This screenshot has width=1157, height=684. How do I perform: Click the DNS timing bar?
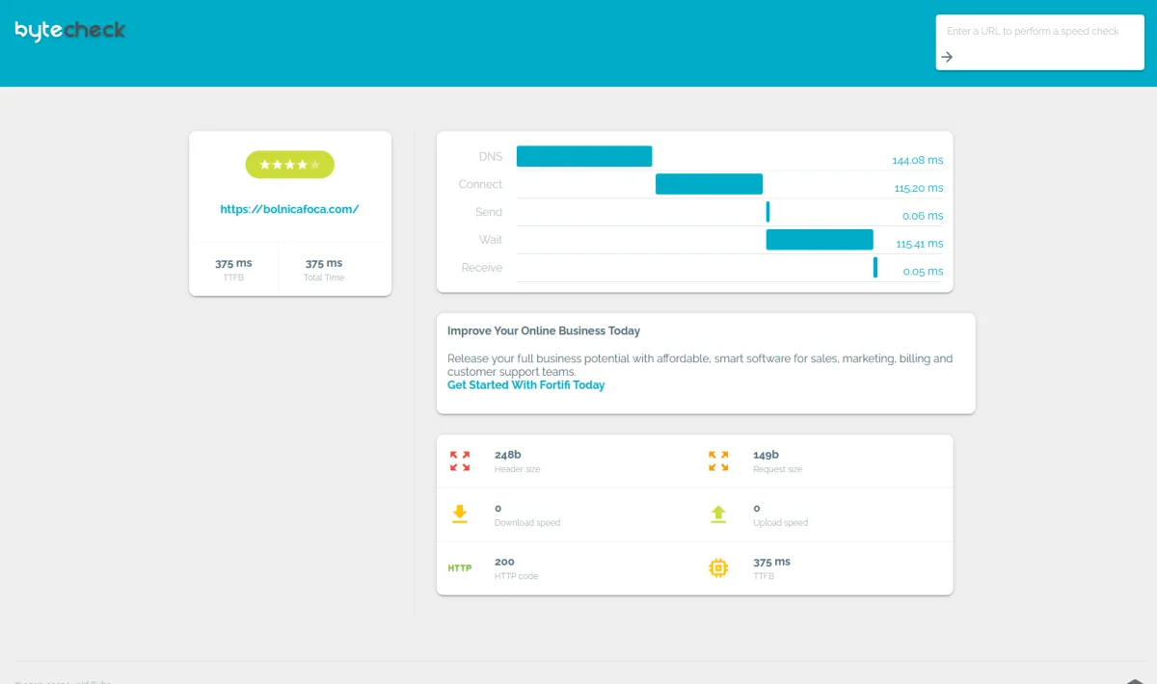584,156
